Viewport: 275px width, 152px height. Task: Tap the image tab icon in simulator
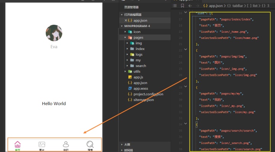(x=42, y=144)
